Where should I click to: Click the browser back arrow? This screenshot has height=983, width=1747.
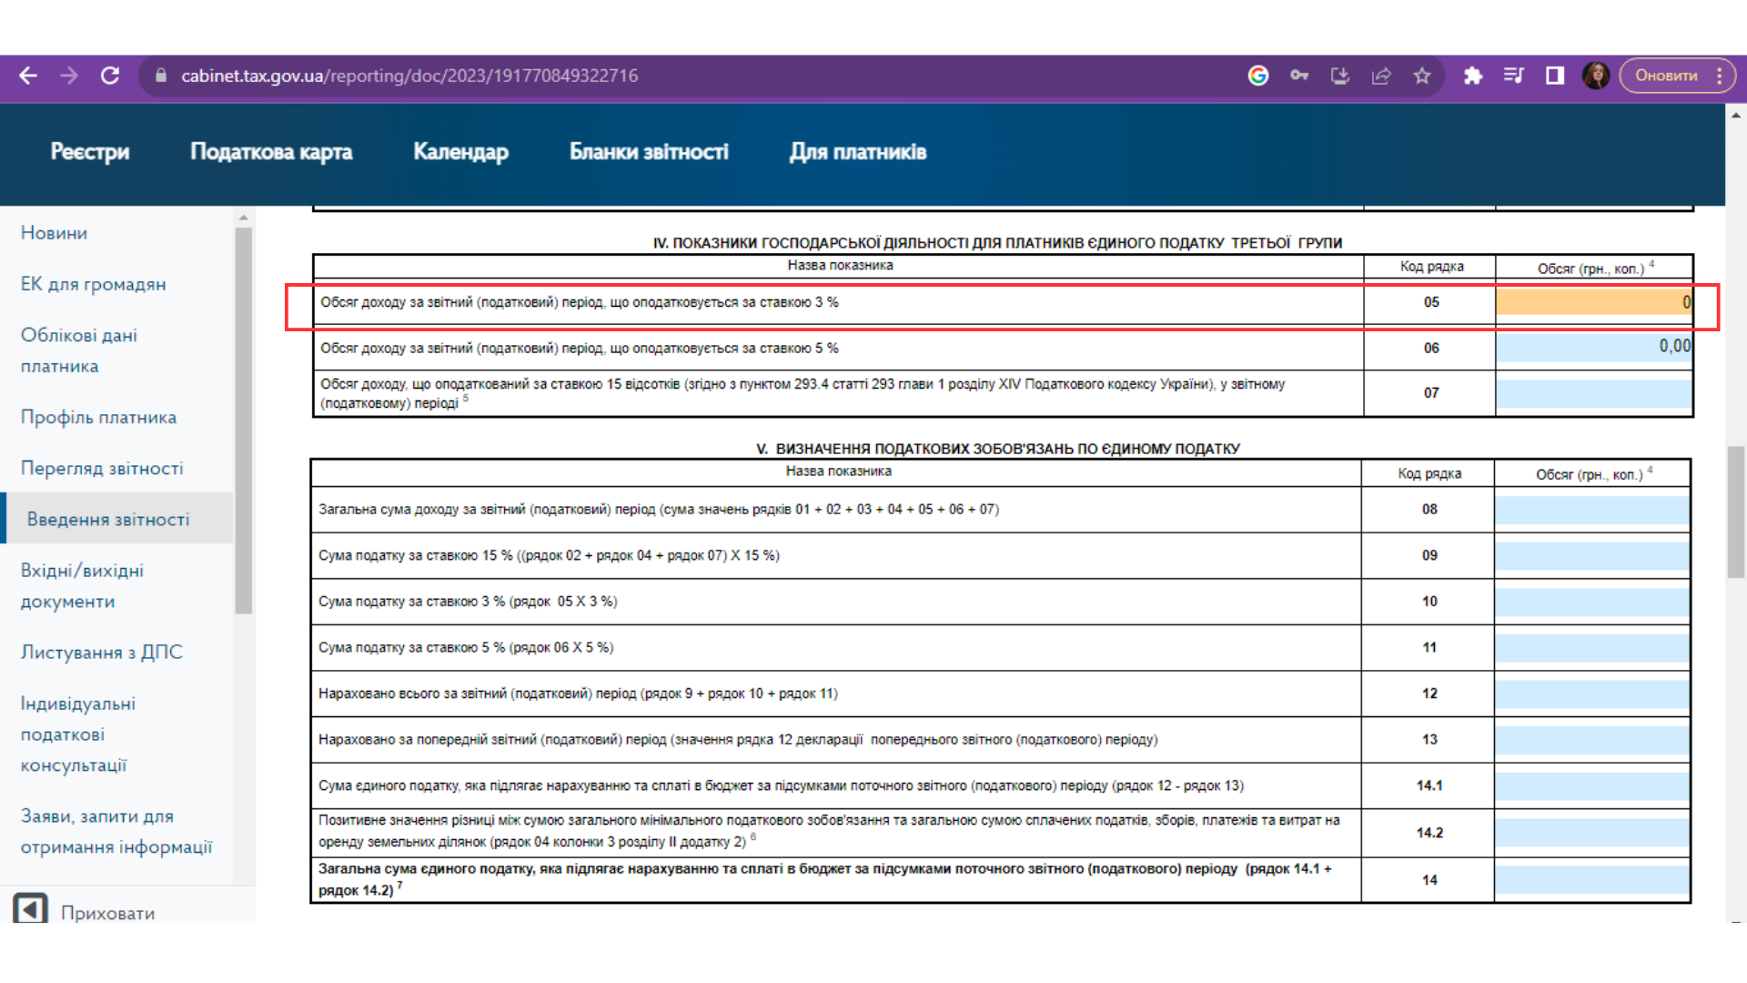tap(28, 76)
